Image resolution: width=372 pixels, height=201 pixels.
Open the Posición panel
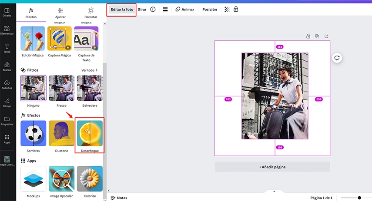tap(209, 10)
